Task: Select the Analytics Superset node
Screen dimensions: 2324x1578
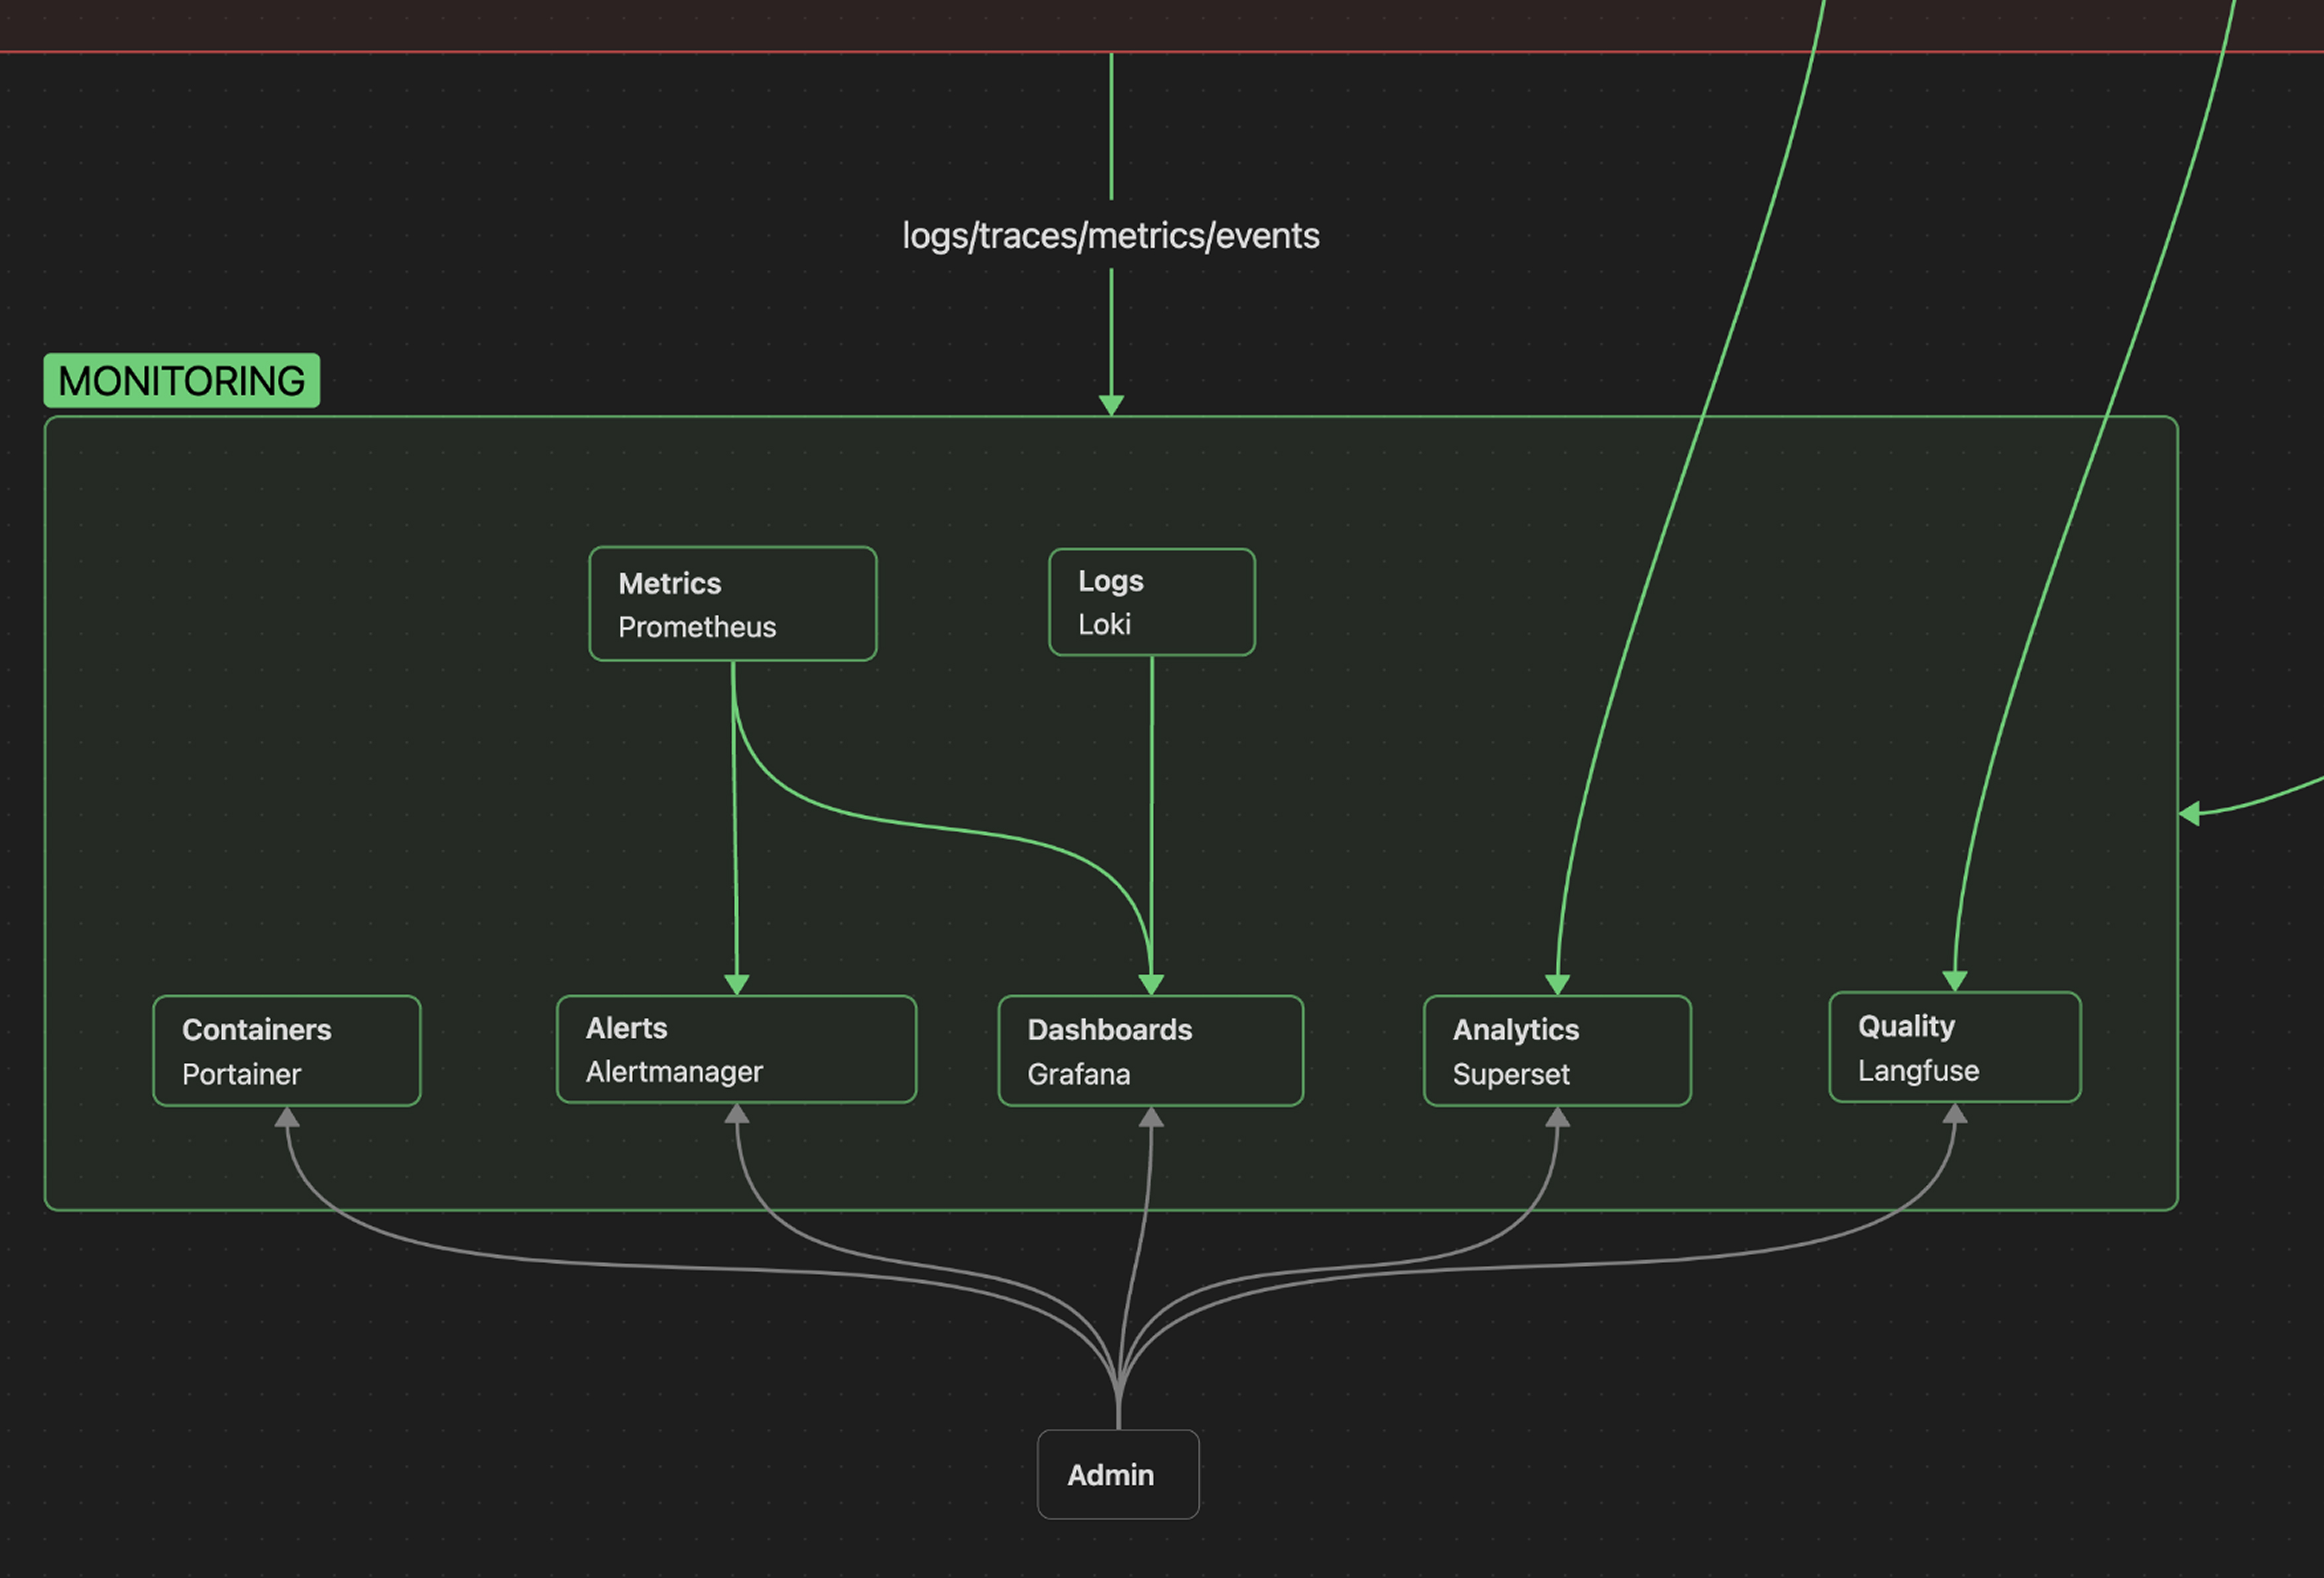Action: point(1558,1051)
